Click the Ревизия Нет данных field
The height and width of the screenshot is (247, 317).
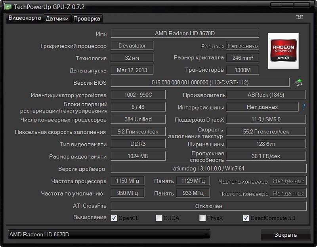click(x=243, y=46)
